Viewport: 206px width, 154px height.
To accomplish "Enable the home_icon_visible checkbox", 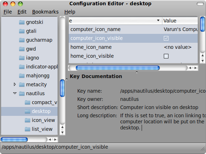I will click(x=166, y=56).
